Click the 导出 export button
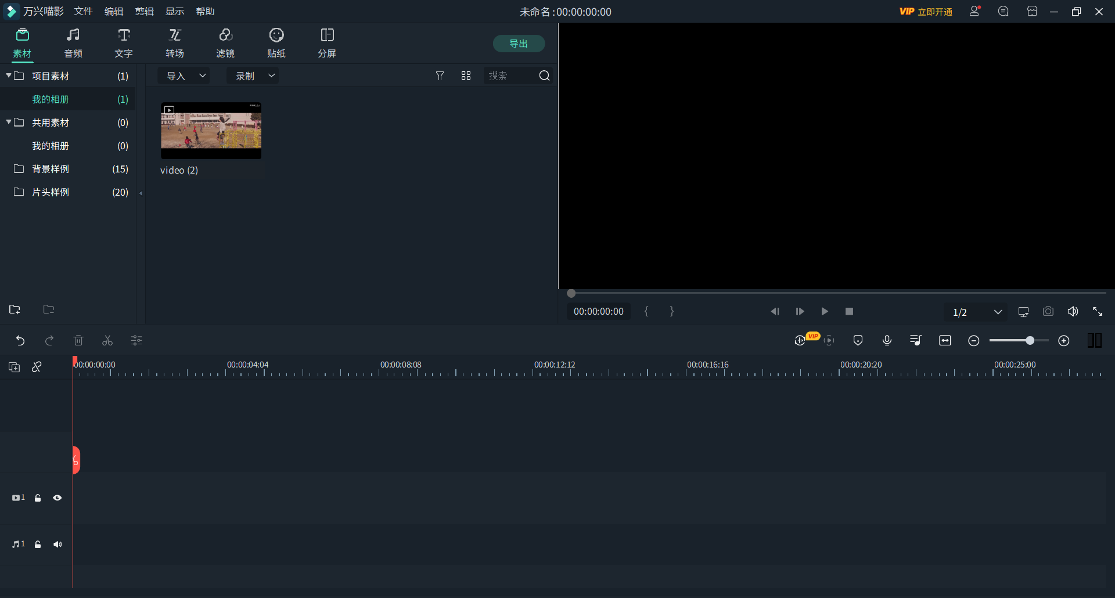Image resolution: width=1115 pixels, height=598 pixels. pyautogui.click(x=519, y=44)
